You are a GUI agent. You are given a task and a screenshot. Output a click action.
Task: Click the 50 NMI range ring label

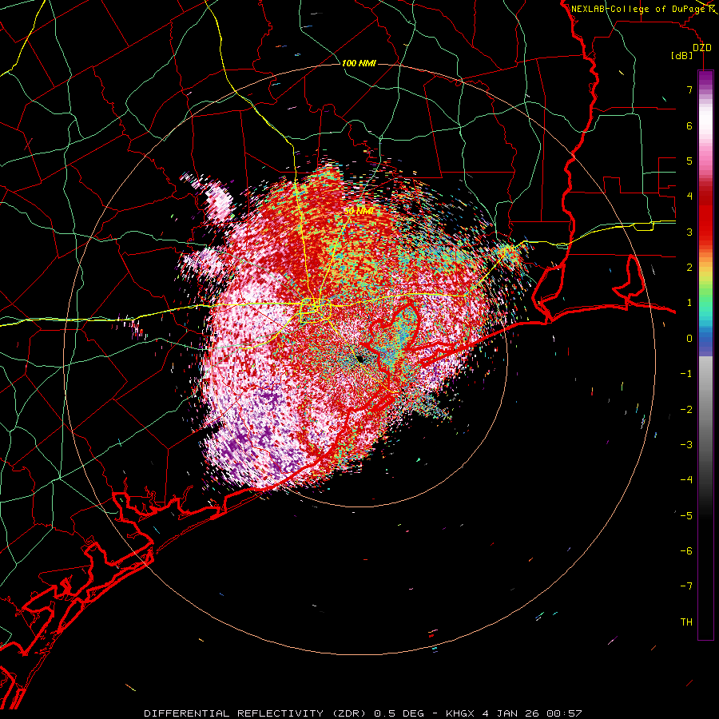tap(359, 211)
